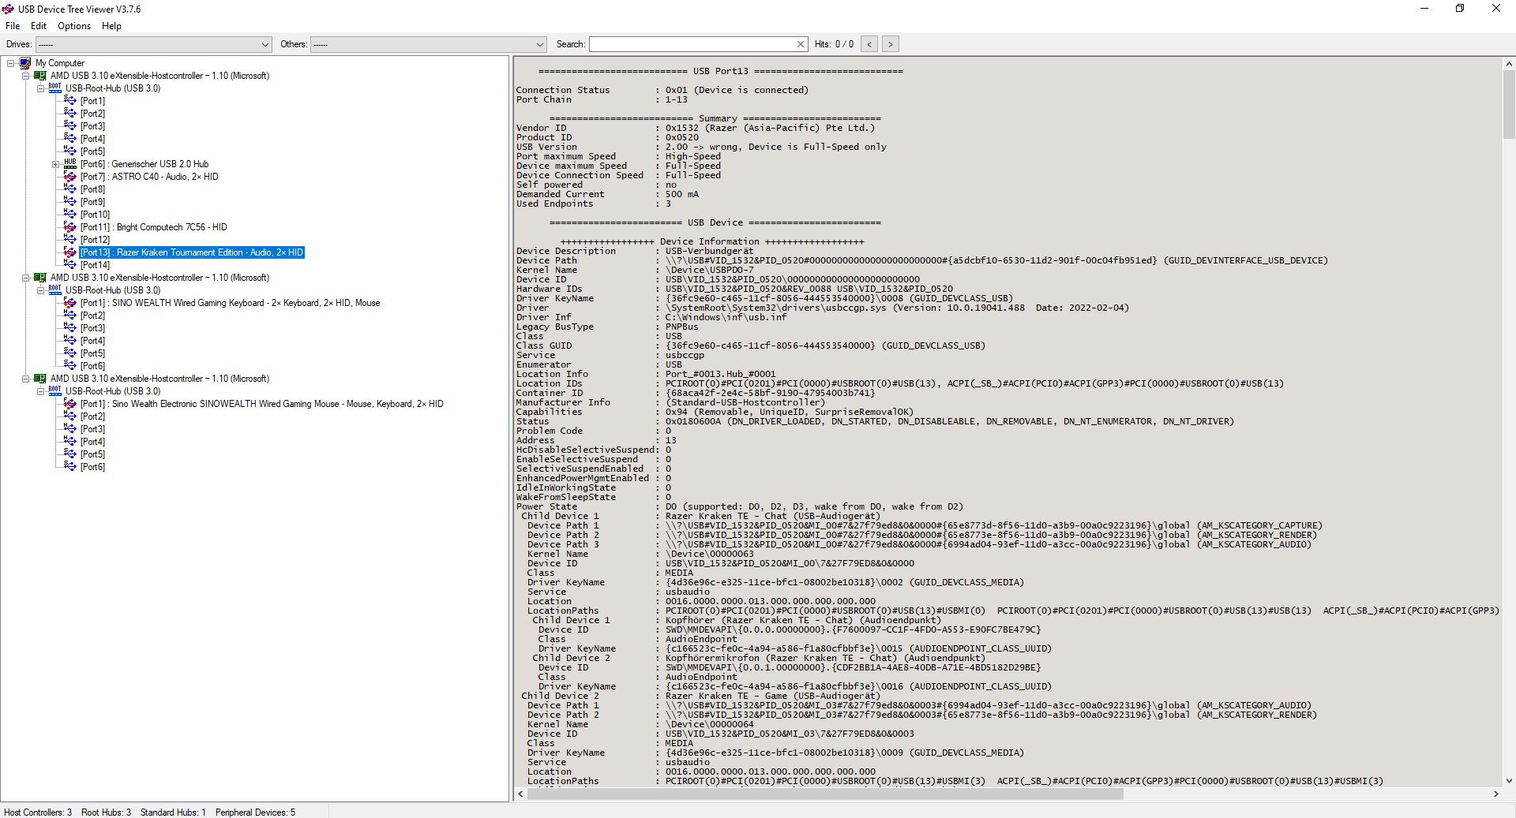Screen dimensions: 1516x818
Task: Click the Sino Wealth Electronic Gaming Mouse icon
Action: tap(70, 404)
